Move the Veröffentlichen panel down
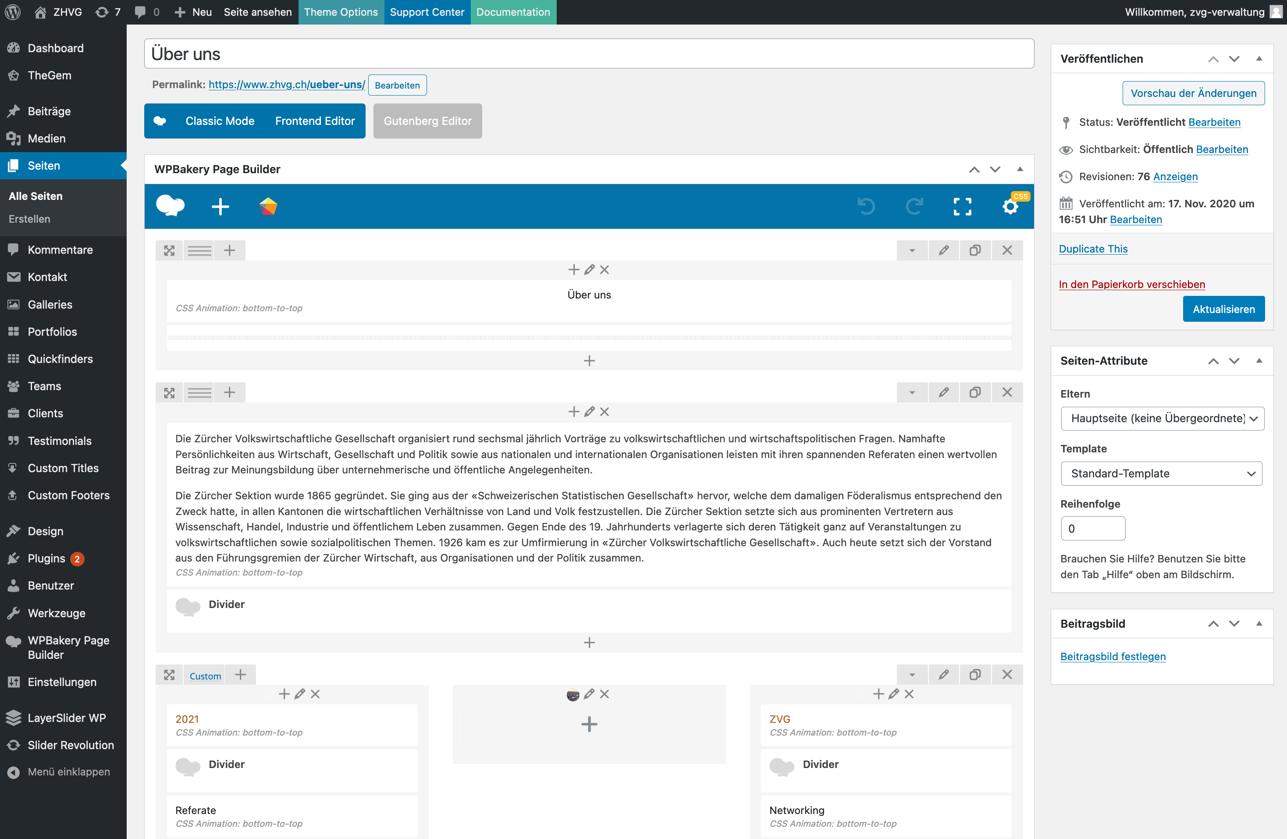This screenshot has height=839, width=1287. pyautogui.click(x=1234, y=58)
